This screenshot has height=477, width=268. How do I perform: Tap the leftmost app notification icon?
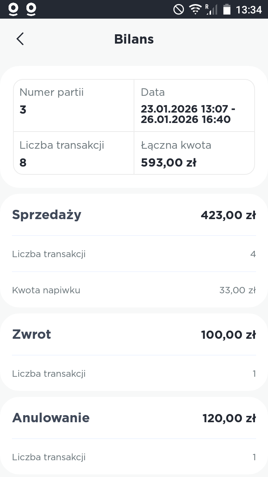click(13, 9)
